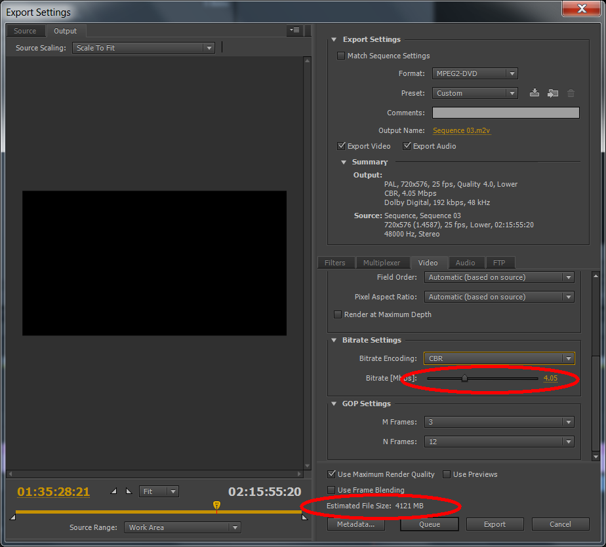Open the preview zoom Fit dropdown
Screen dimensions: 606x547
point(159,491)
